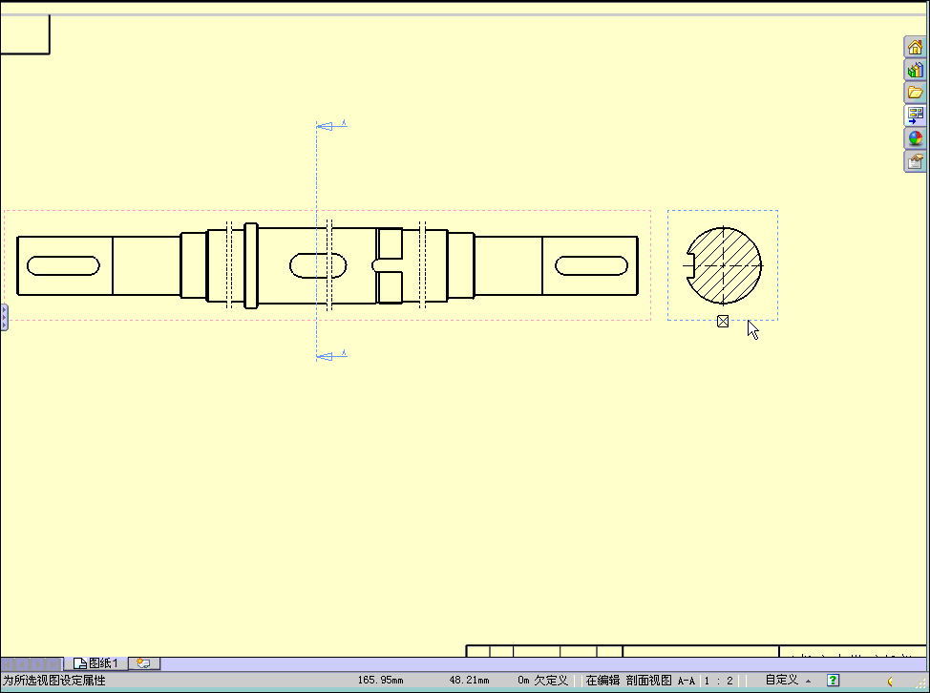Open the Design Library books tab
This screenshot has width=930, height=693.
click(915, 70)
